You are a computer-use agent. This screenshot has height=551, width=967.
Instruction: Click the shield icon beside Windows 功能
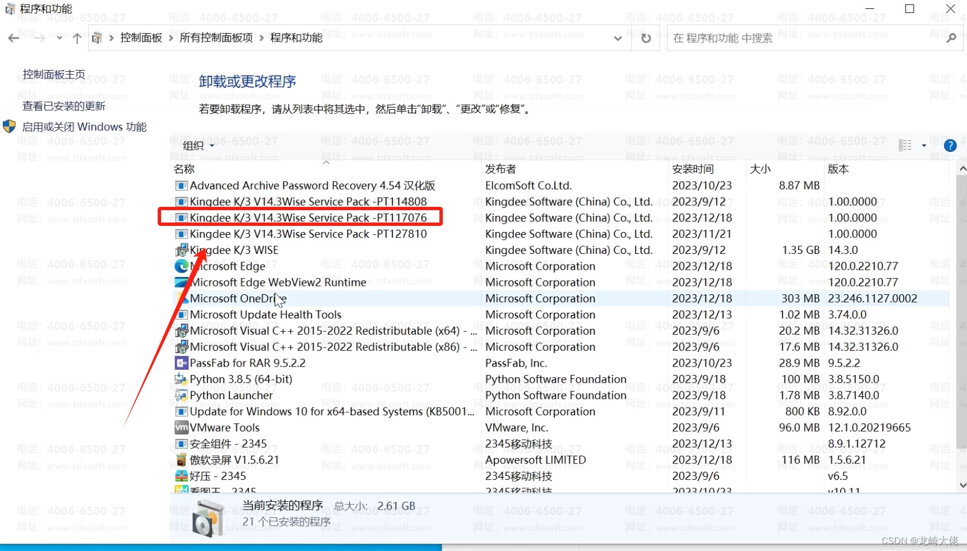click(10, 126)
